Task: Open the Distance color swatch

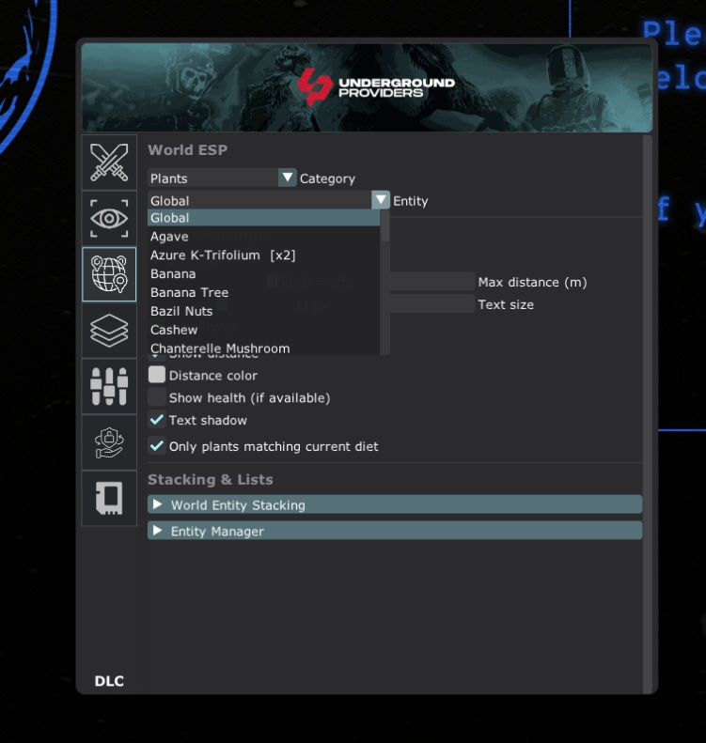Action: pos(156,375)
